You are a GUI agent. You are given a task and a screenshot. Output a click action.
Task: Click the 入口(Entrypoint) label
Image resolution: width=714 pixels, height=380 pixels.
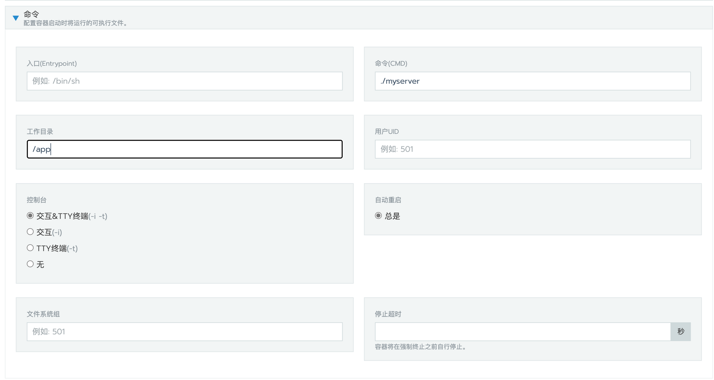52,63
